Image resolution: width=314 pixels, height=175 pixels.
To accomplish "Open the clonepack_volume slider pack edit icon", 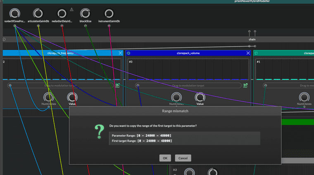I will click(245, 86).
